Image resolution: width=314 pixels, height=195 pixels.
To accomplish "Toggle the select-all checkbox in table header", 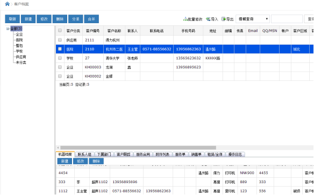I will [60, 31].
